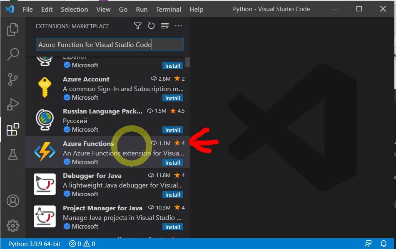This screenshot has height=249, width=396.
Task: Click 'Manage Java projects in Visual Studio' description
Action: click(122, 217)
